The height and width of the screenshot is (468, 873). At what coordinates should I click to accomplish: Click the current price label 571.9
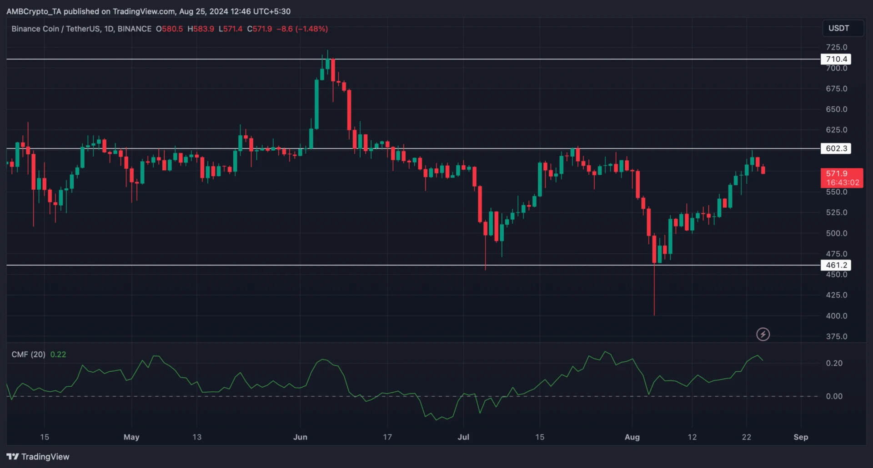[842, 178]
